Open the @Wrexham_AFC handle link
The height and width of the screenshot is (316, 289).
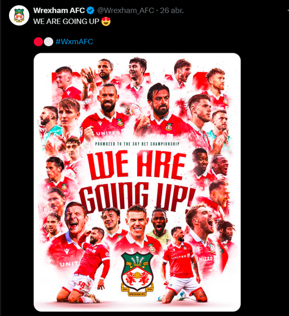point(126,11)
